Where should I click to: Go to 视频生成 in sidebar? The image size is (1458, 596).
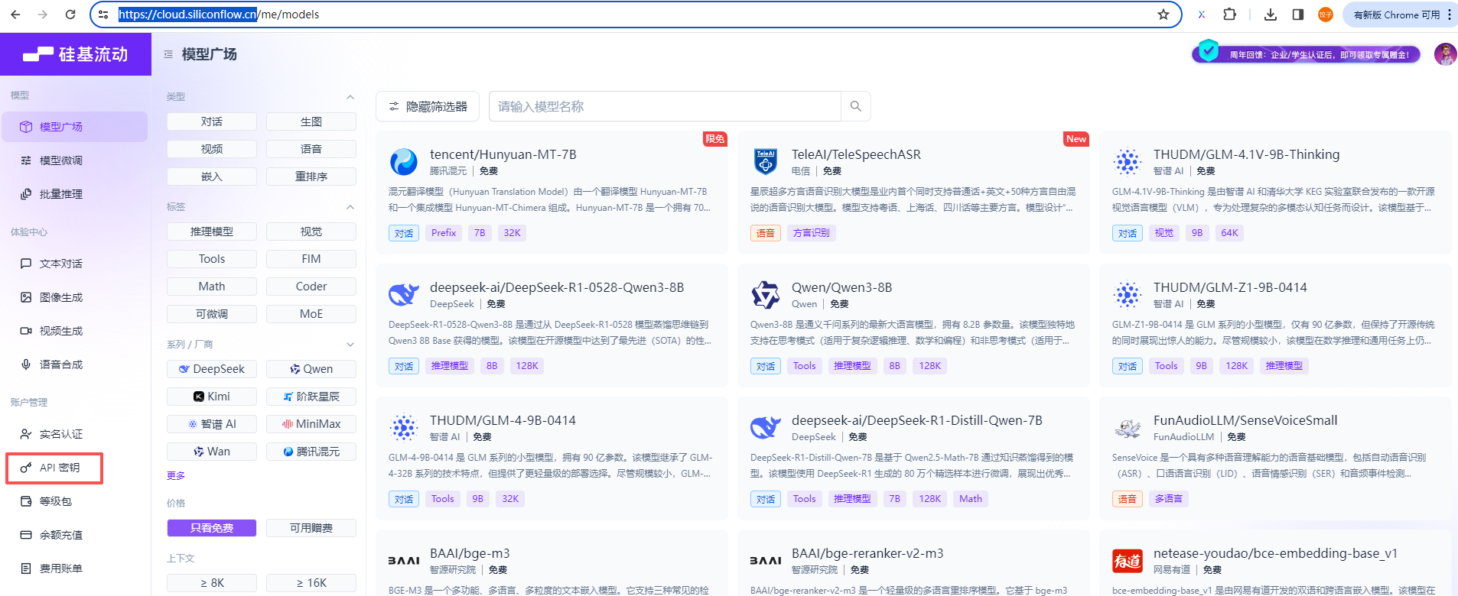(74, 331)
